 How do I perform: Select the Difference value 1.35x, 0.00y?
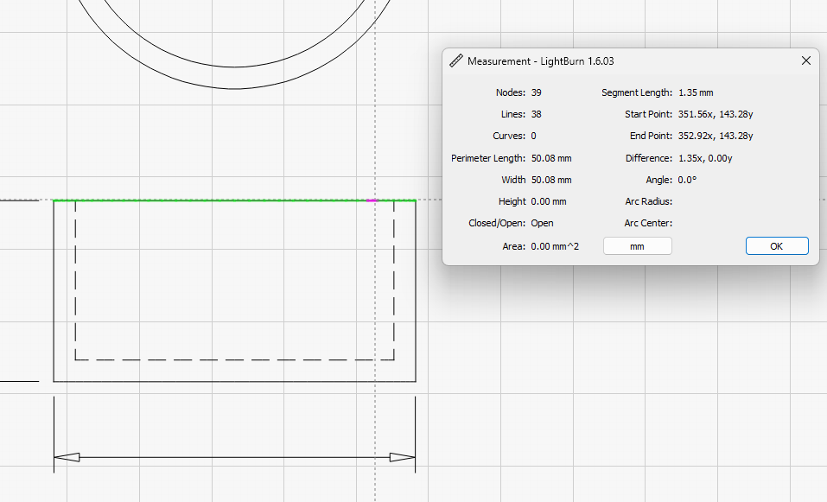point(704,158)
